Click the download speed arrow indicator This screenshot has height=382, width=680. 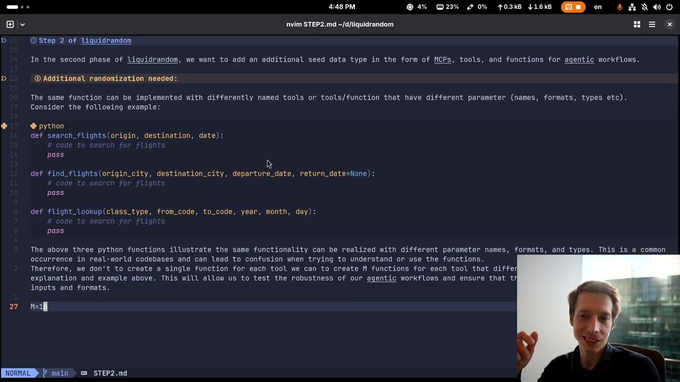tap(530, 7)
